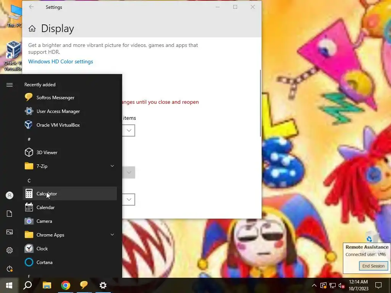The height and width of the screenshot is (293, 391).
Task: Maximize the Settings window
Action: [x=235, y=7]
